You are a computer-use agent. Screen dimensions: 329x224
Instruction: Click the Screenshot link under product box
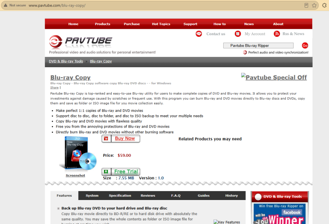(x=75, y=176)
